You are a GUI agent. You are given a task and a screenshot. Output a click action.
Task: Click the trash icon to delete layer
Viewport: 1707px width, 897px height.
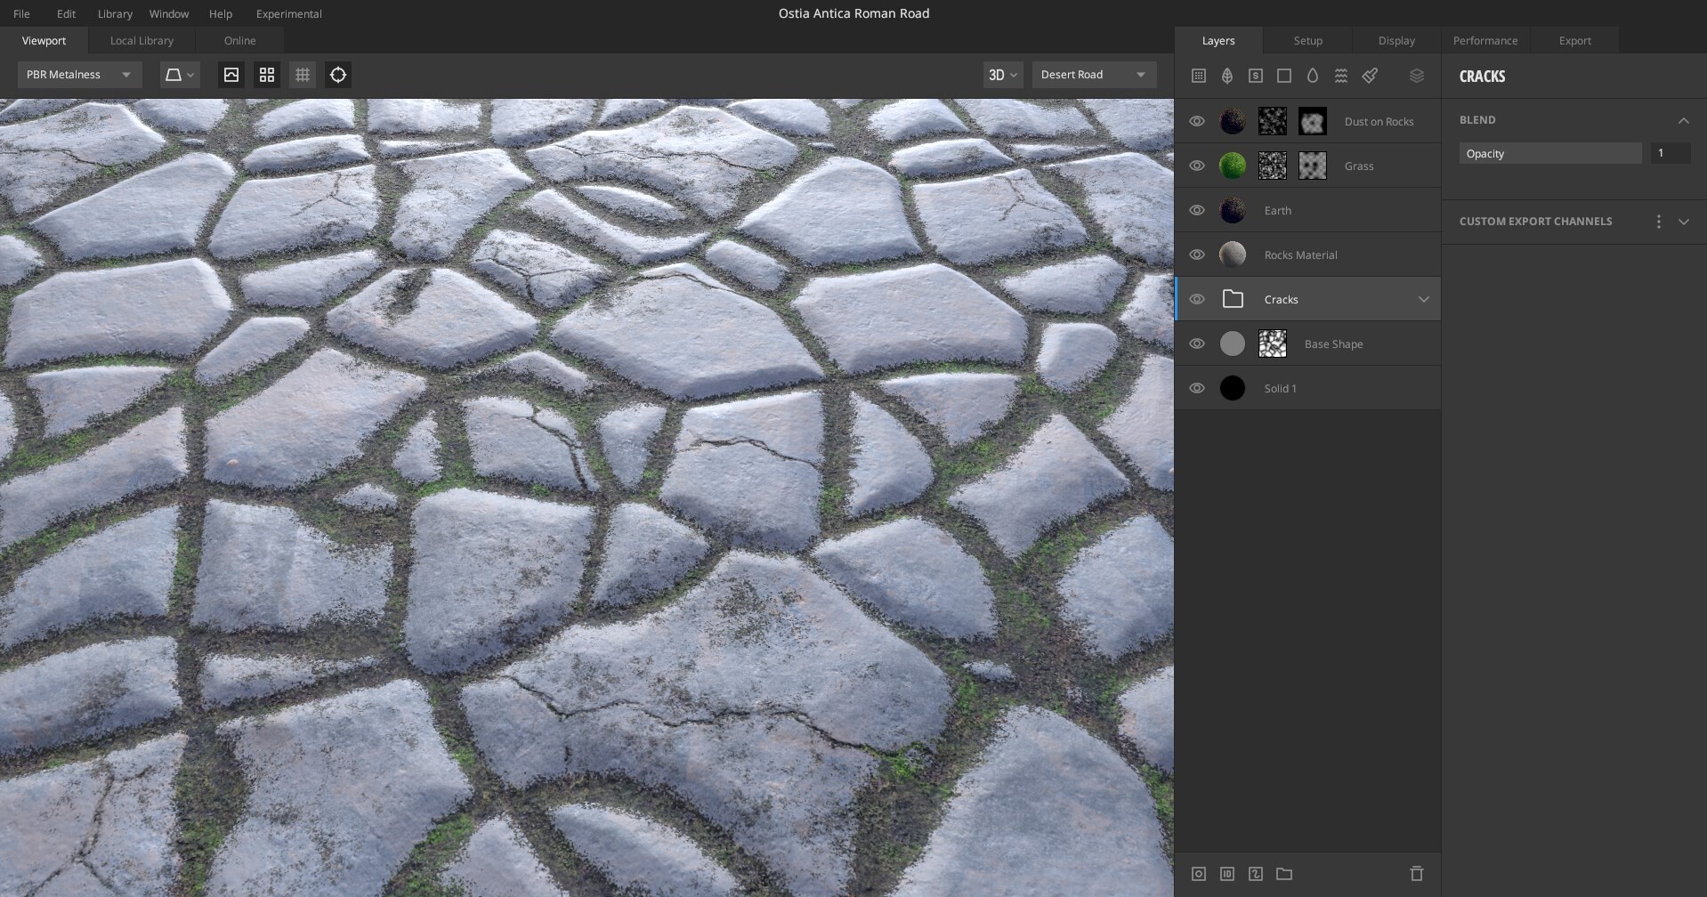(1416, 874)
